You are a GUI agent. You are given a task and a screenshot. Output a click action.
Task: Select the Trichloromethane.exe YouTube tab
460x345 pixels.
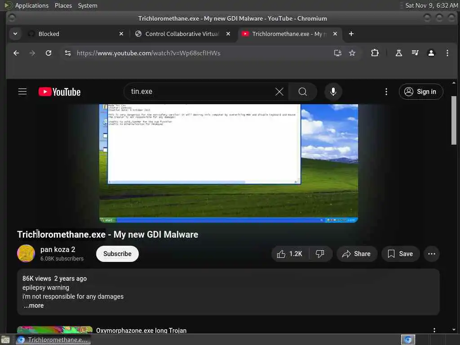290,34
